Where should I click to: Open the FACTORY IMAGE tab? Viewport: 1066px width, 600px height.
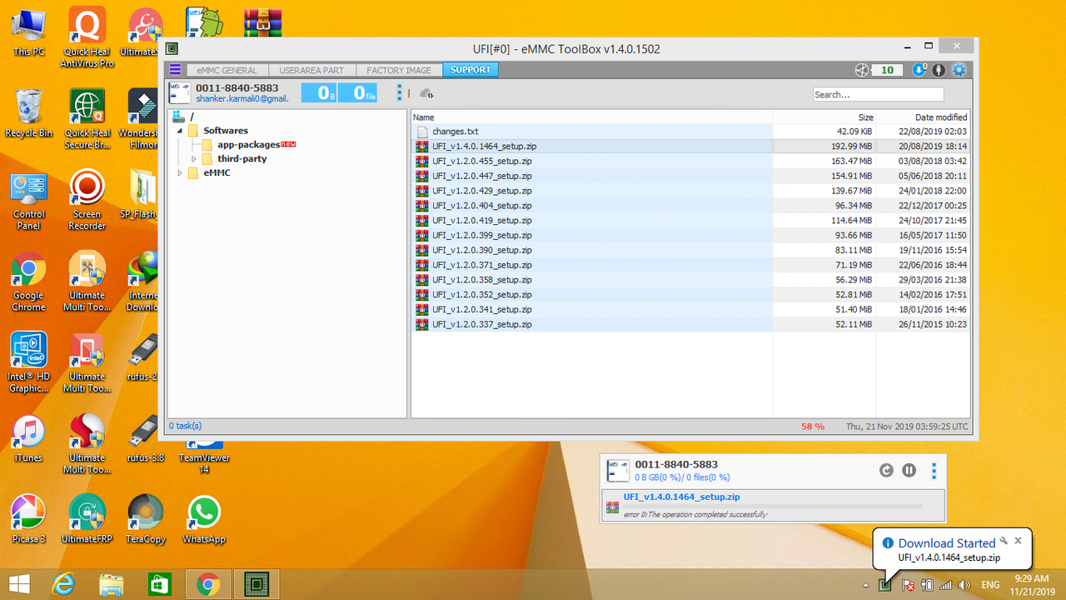click(399, 70)
